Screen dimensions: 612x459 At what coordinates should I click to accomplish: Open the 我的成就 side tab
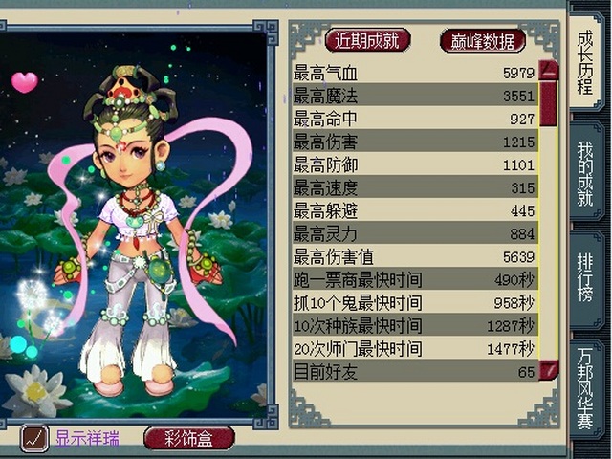[585, 174]
